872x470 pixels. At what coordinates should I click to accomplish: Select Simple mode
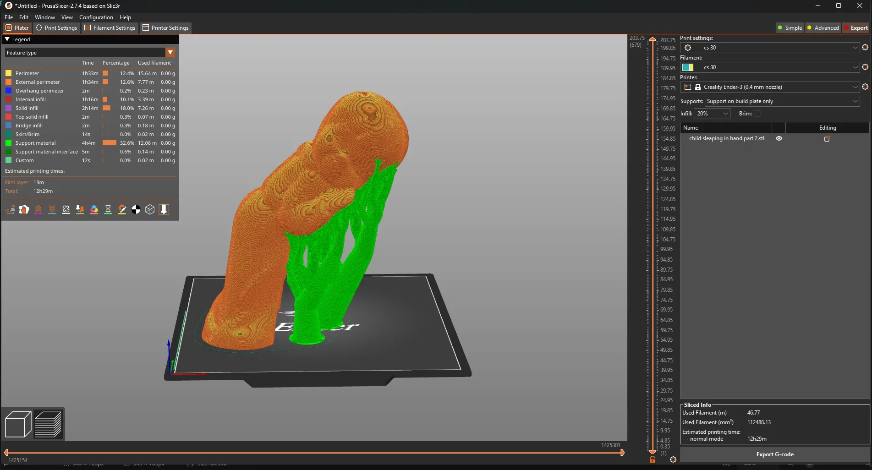click(x=790, y=28)
